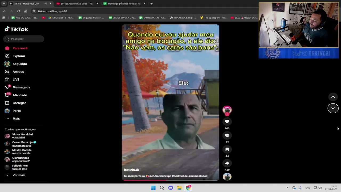Open the ADS DO CAZE bookmark

click(x=25, y=18)
